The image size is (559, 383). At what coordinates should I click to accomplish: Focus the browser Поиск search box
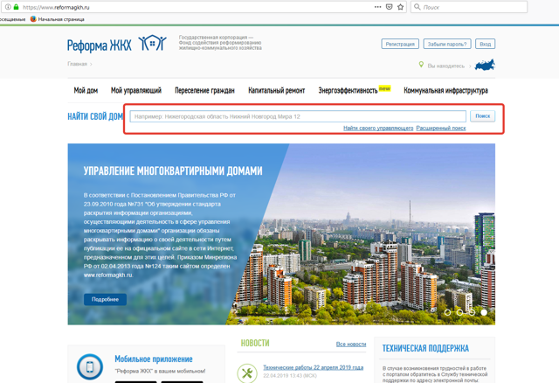coord(469,7)
